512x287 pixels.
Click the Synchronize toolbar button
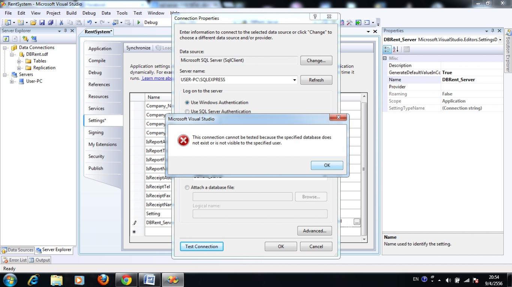(138, 48)
